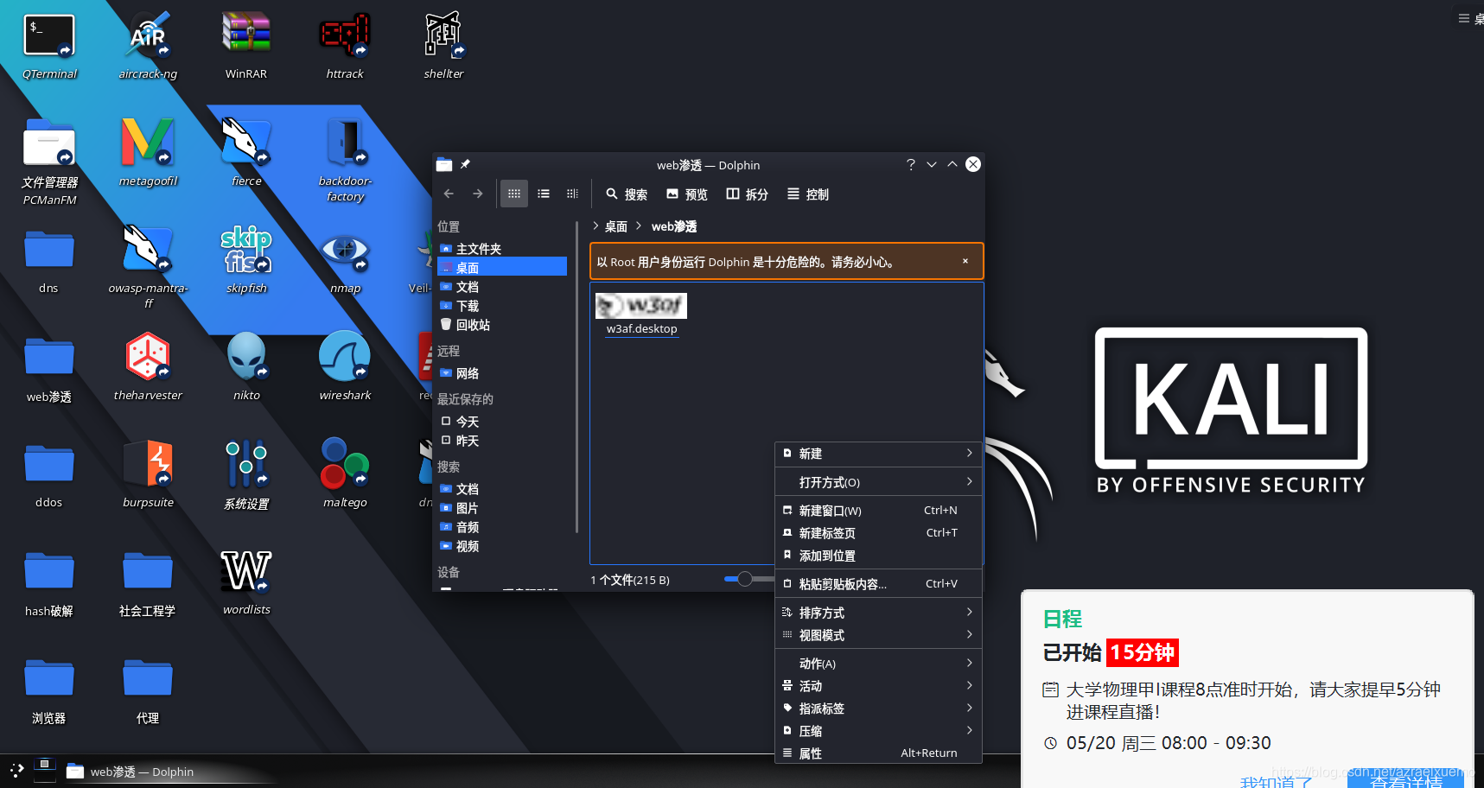This screenshot has width=1484, height=788.
Task: Open 属性 properties from context menu
Action: click(x=878, y=753)
